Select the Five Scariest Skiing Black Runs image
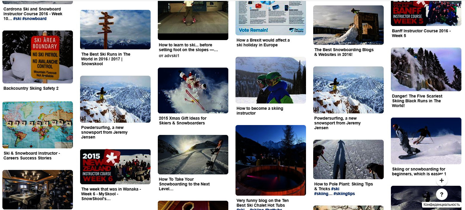Screen dimensions: 465x210 point(426,69)
